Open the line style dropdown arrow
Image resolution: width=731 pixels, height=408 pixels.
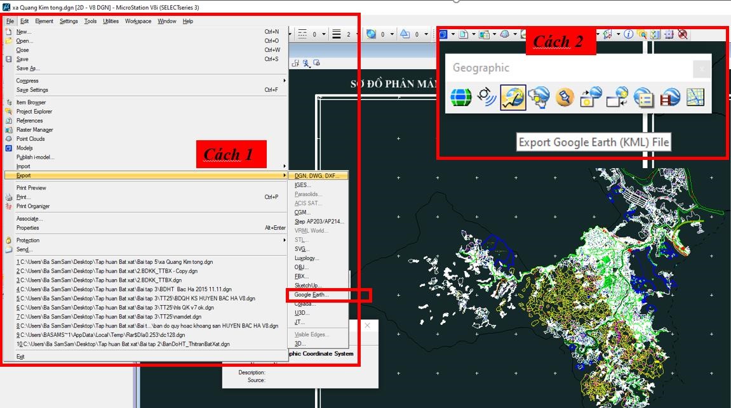point(325,34)
